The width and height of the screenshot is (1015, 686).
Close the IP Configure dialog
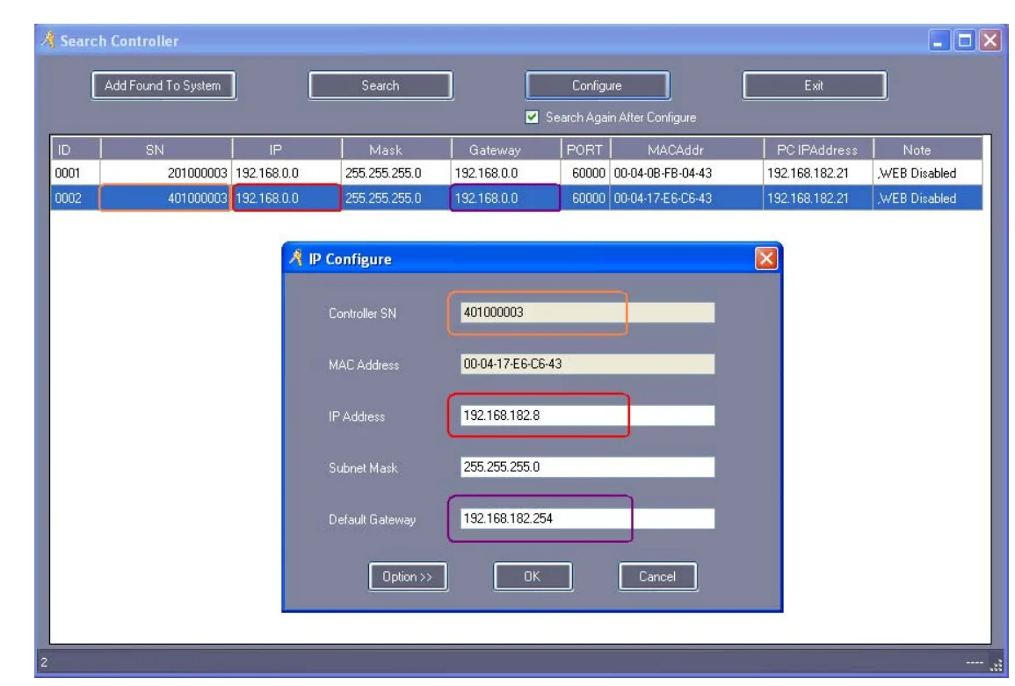765,259
